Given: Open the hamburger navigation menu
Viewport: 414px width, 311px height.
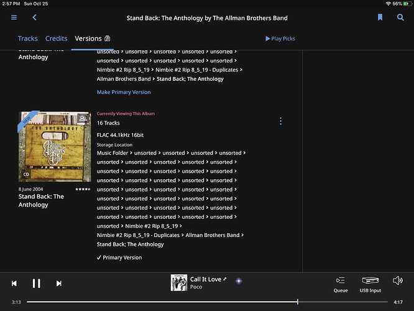Looking at the screenshot, I should click(14, 17).
